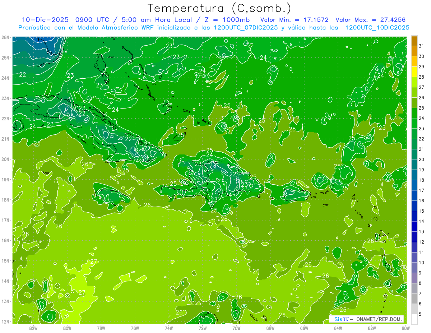
Task: Click the color scale label "29"
Action: pyautogui.click(x=422, y=67)
